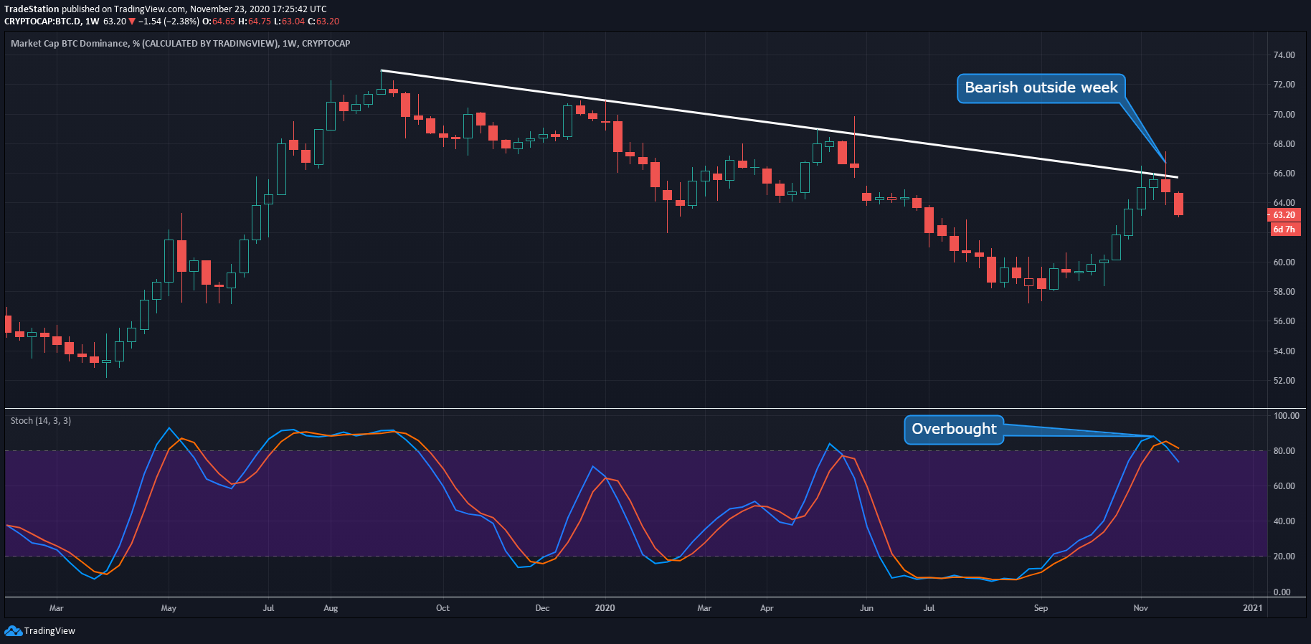Click the 6d 7h countdown label
The width and height of the screenshot is (1311, 644).
[x=1284, y=229]
